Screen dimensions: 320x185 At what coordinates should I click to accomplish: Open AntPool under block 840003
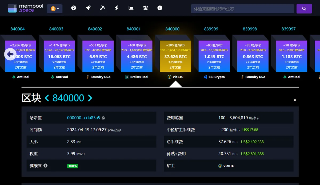59,77
